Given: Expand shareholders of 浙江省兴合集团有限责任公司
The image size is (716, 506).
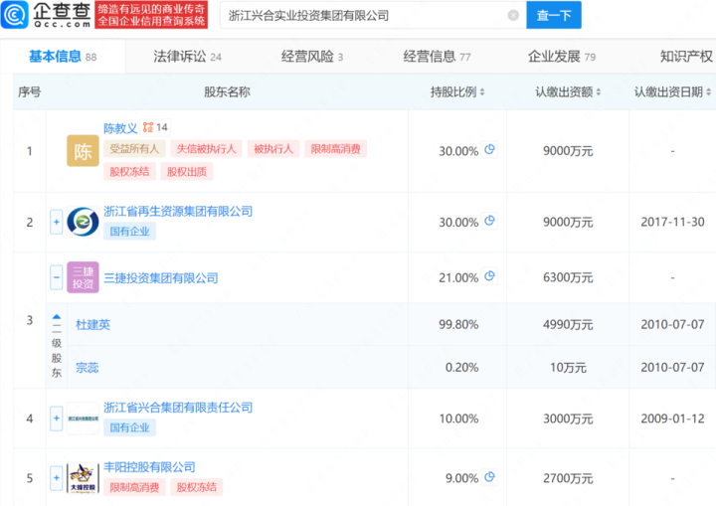Looking at the screenshot, I should [x=56, y=419].
